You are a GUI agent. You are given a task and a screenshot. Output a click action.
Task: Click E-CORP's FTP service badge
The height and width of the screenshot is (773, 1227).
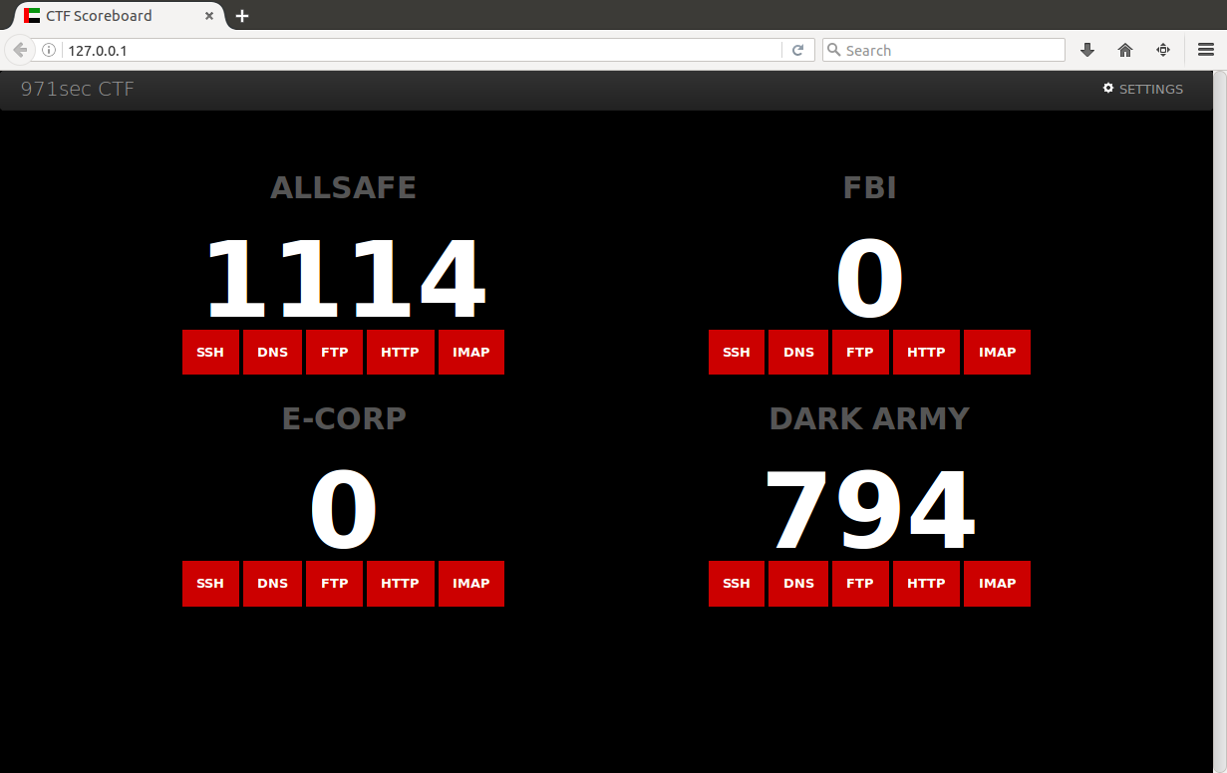(334, 584)
